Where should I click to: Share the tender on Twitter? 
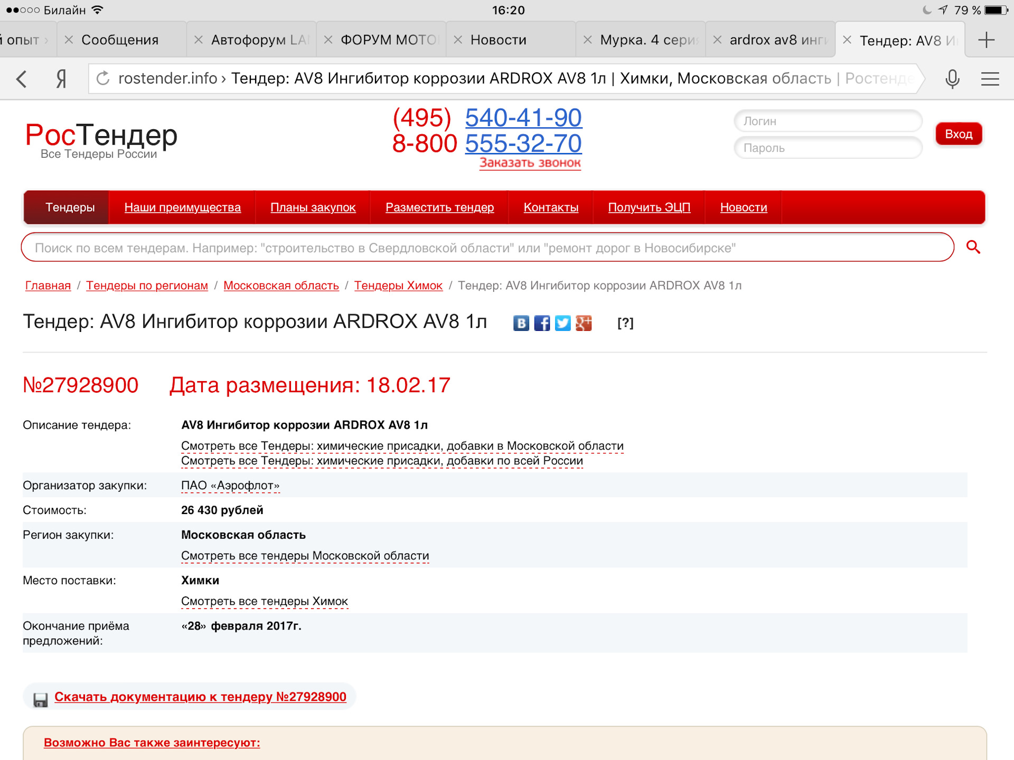[x=562, y=323]
